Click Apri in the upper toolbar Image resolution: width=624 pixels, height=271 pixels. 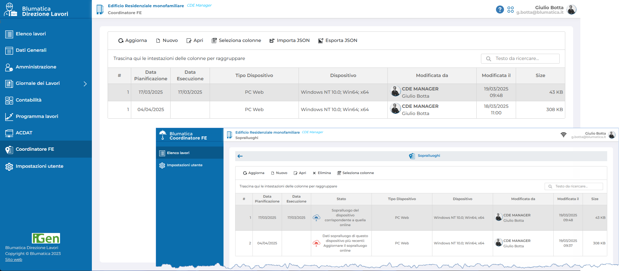click(195, 41)
